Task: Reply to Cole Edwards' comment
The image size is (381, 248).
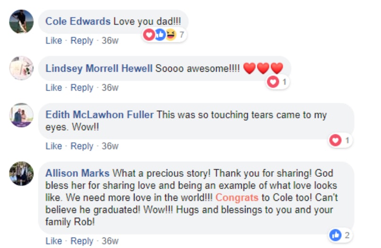Action: tap(82, 41)
